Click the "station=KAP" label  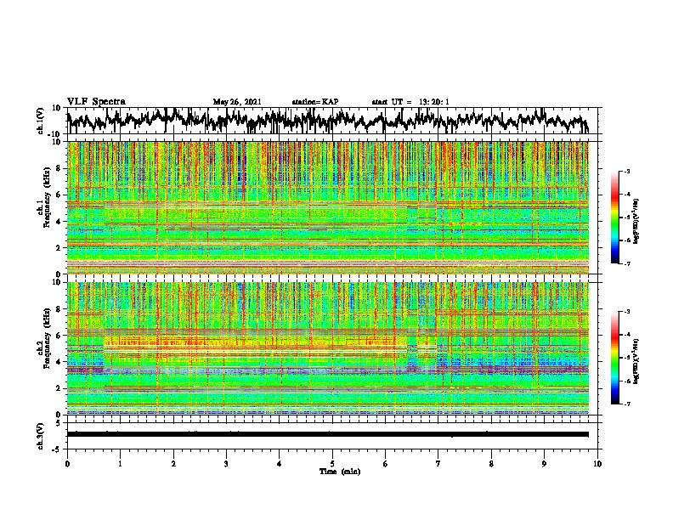tap(315, 102)
